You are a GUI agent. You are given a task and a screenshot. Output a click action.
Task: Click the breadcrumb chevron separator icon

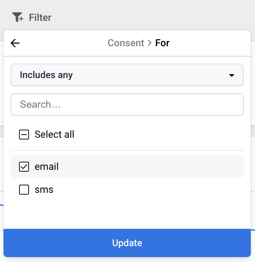click(150, 43)
